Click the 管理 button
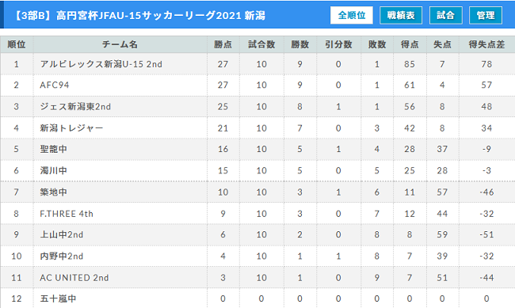515x308 pixels. [486, 15]
